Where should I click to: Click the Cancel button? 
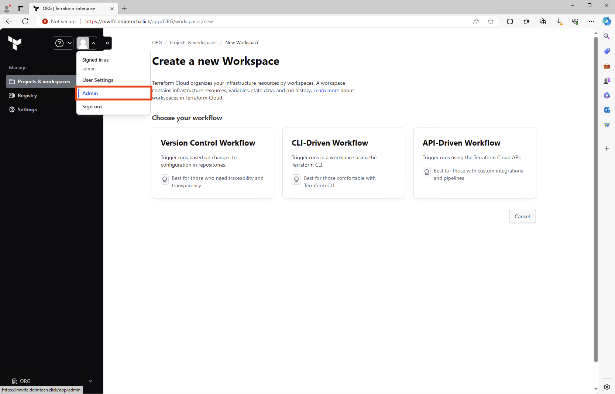522,216
